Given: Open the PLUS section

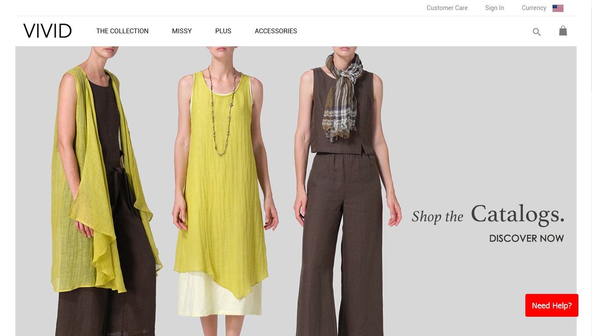Looking at the screenshot, I should [x=223, y=31].
